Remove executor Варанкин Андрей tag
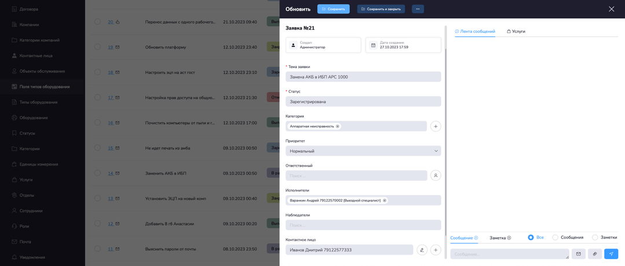Image resolution: width=625 pixels, height=266 pixels. [x=385, y=200]
